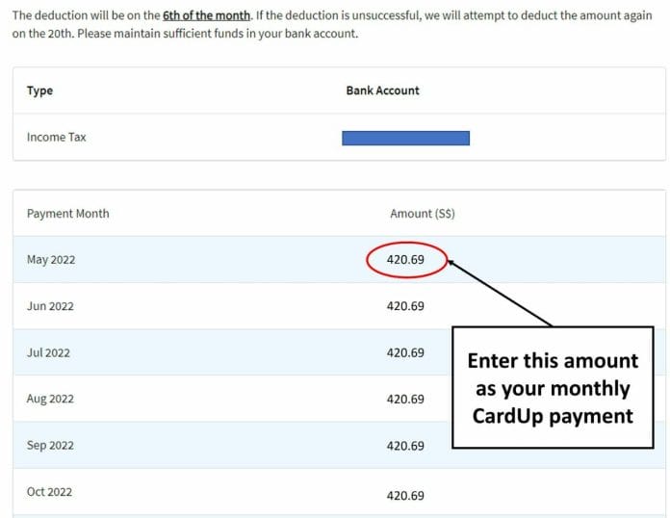Click the May 2022 month label
The height and width of the screenshot is (518, 670).
[51, 259]
